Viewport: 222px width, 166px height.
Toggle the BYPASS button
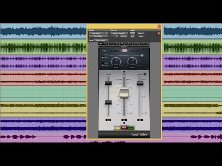click(141, 33)
